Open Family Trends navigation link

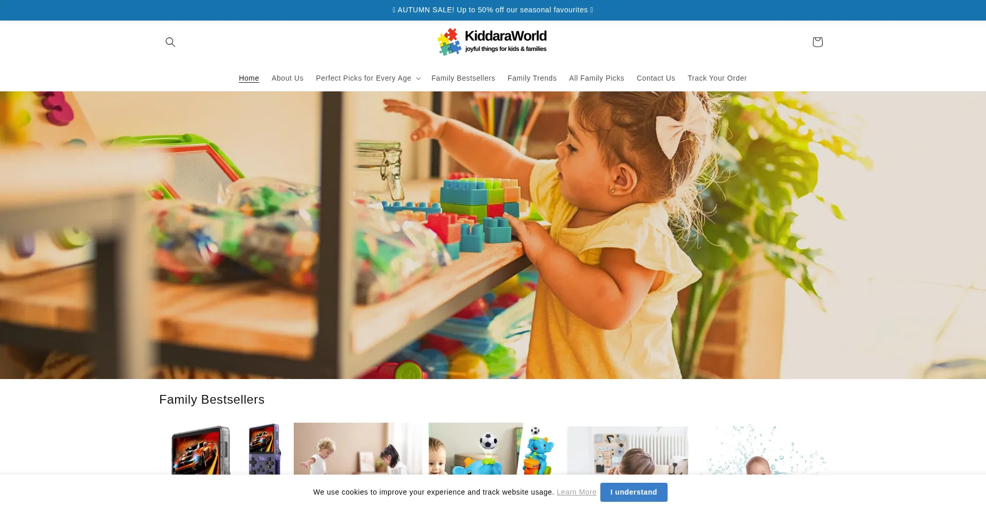point(532,78)
